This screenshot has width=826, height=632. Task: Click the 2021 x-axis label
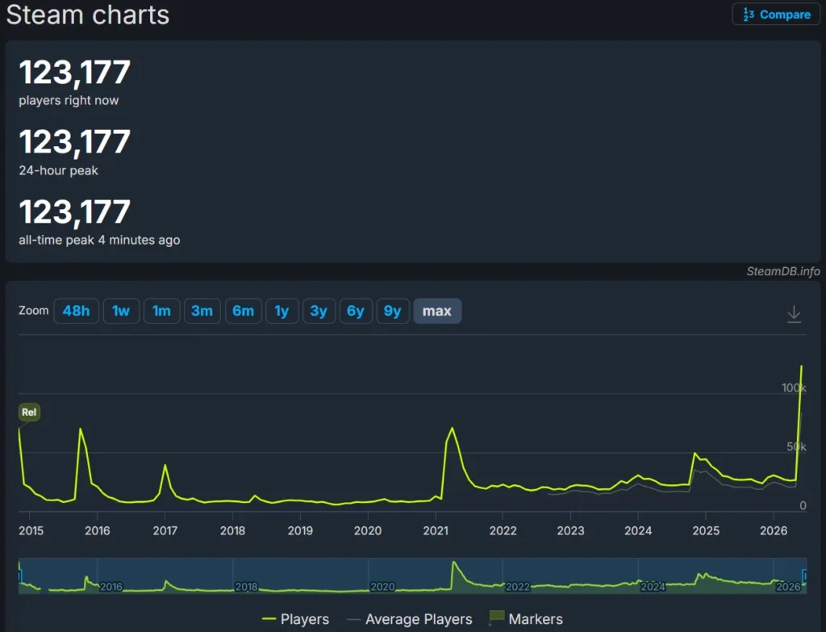click(x=436, y=531)
